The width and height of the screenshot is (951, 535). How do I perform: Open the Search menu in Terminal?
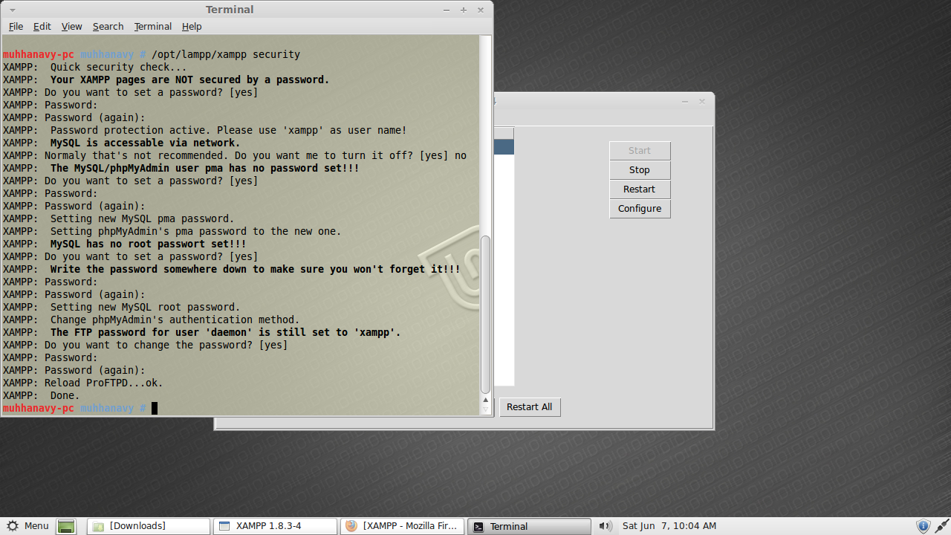click(x=108, y=26)
